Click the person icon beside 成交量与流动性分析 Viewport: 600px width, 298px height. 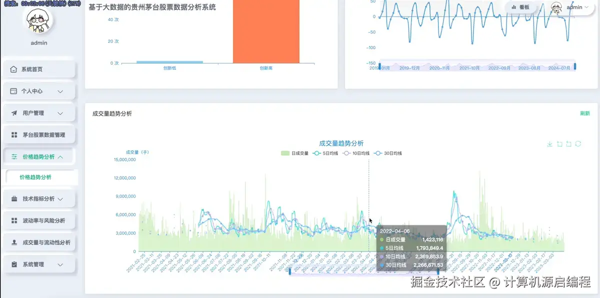pyautogui.click(x=13, y=243)
